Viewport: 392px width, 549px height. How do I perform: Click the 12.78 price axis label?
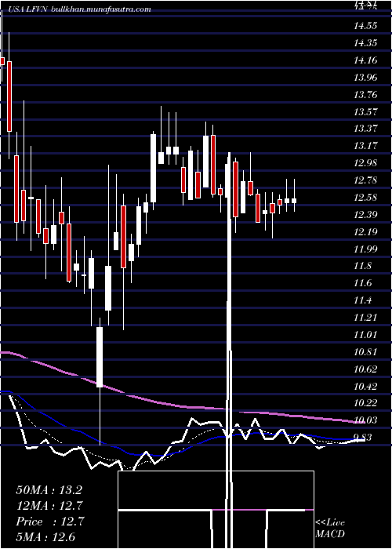pos(365,180)
